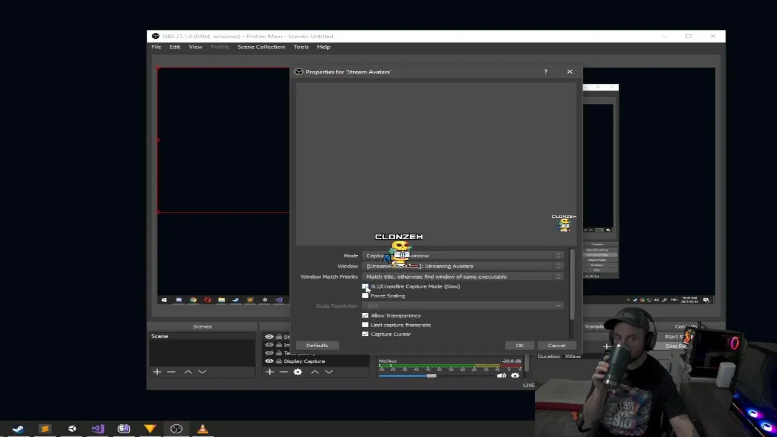Open the Window Match Priority dropdown
This screenshot has height=437, width=777.
pos(464,276)
